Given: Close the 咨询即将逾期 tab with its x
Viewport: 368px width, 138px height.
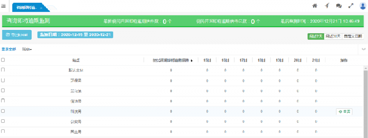Looking at the screenshot, I should [x=41, y=8].
